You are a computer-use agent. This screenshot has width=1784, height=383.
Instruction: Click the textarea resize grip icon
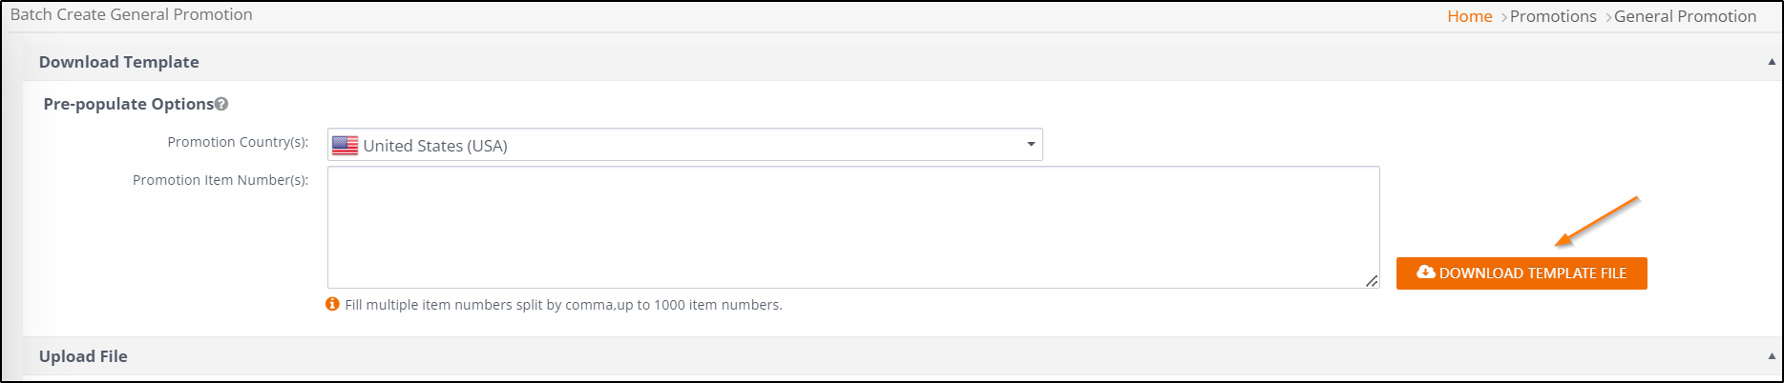click(1372, 280)
